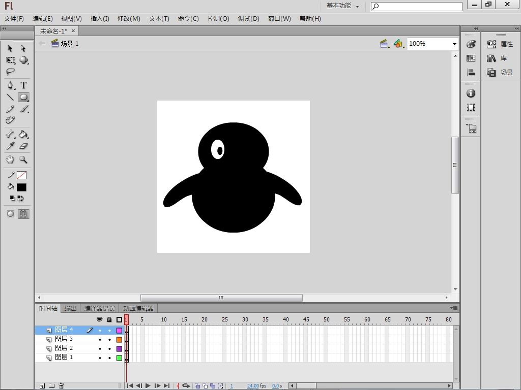Viewport: 521px width, 390px height.
Task: Open the Swatches panel icon
Action: 471,58
